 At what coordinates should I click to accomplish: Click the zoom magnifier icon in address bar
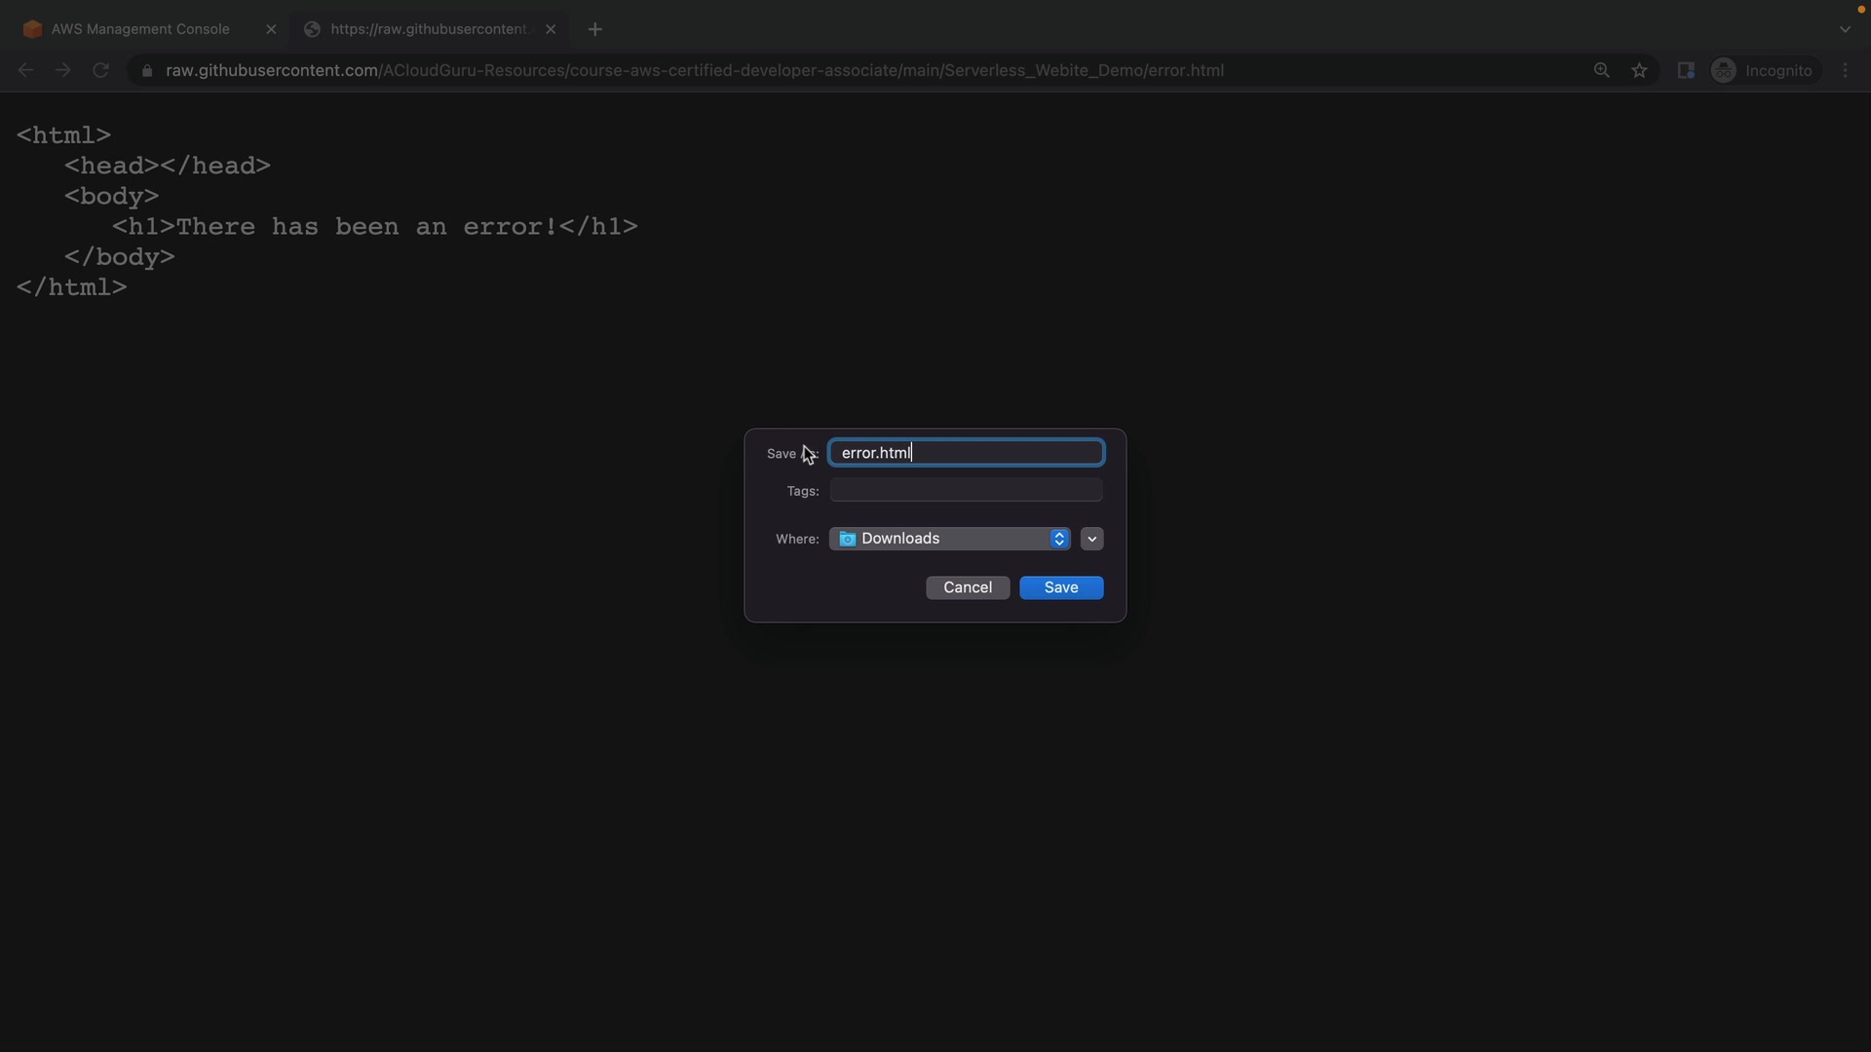click(x=1601, y=70)
